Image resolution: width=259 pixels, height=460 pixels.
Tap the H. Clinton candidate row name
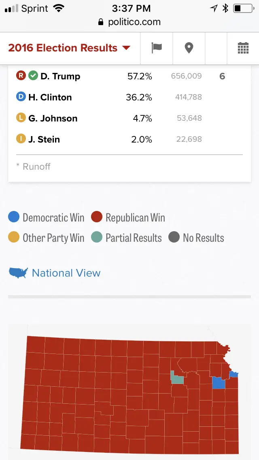tap(50, 97)
